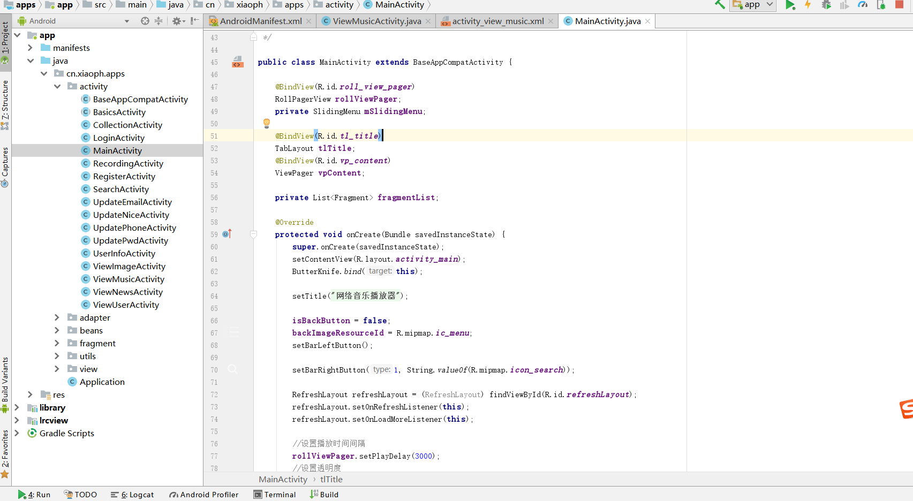Expand the manifests folder
The width and height of the screenshot is (913, 501).
pos(31,48)
